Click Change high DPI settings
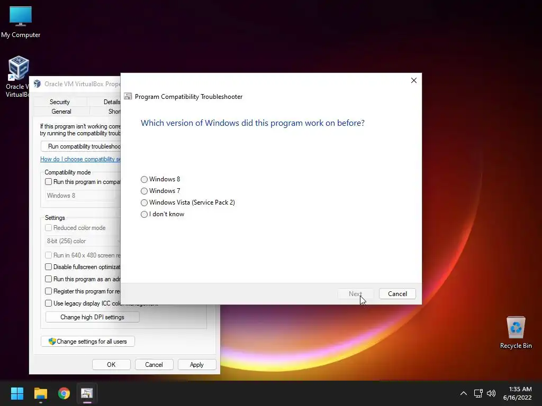The height and width of the screenshot is (406, 542). [92, 317]
